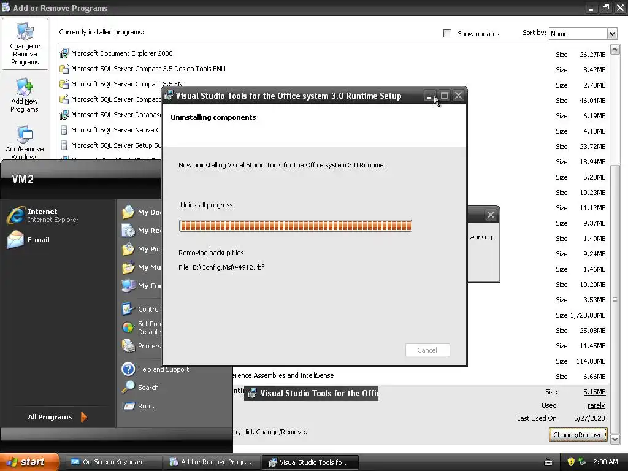
Task: Click size value 46.04MB
Action: point(592,101)
